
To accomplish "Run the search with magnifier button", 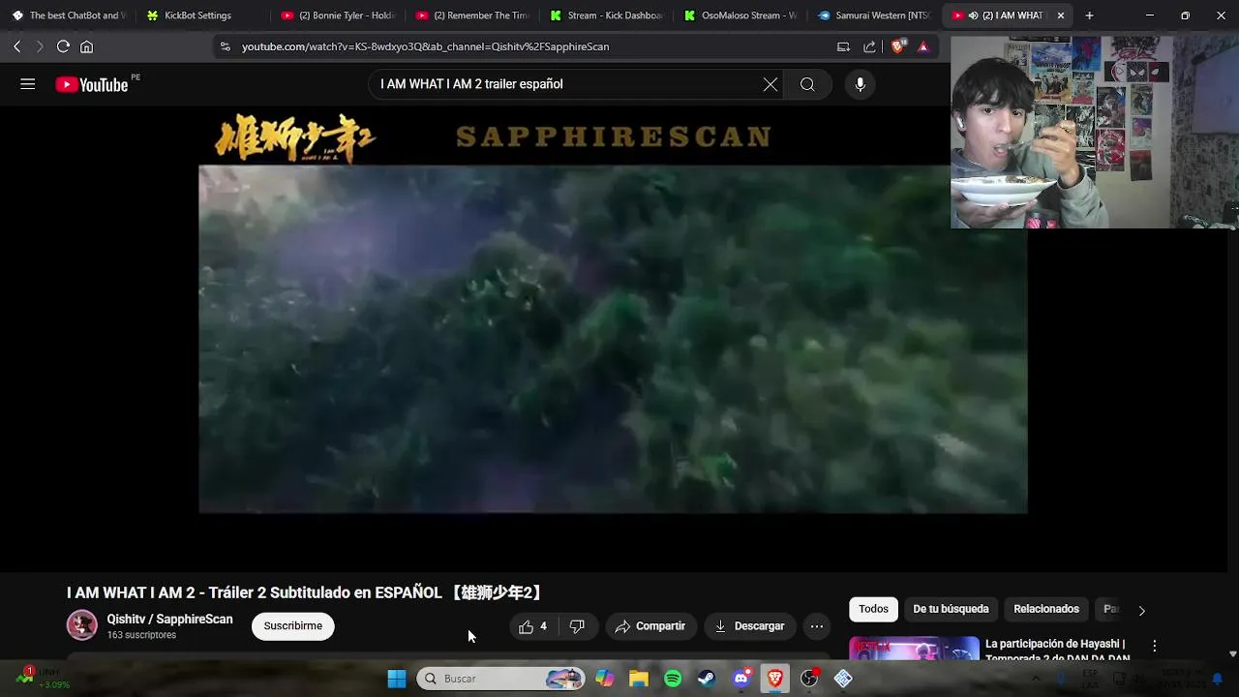I will (x=807, y=84).
